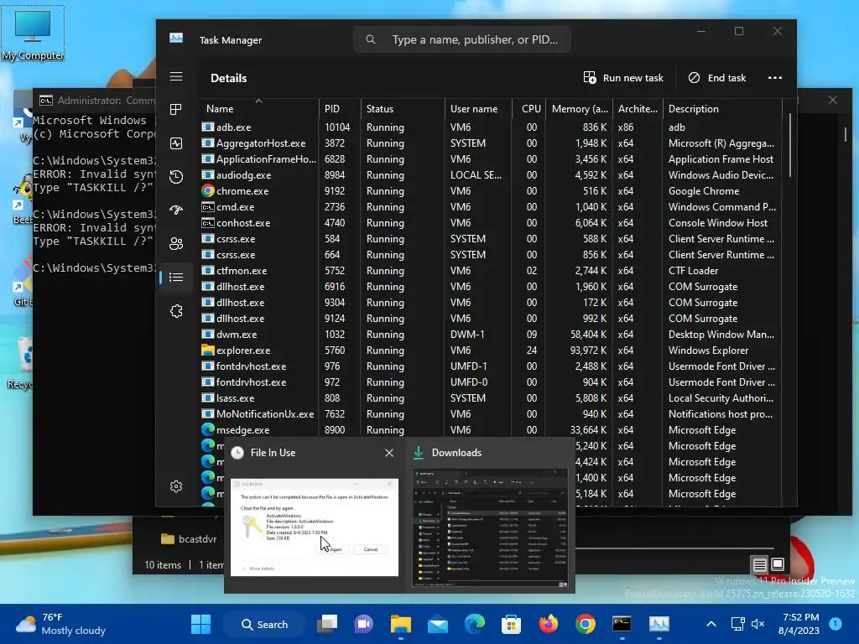Open Firefox from the taskbar
Viewport: 859px width, 644px height.
pos(549,624)
